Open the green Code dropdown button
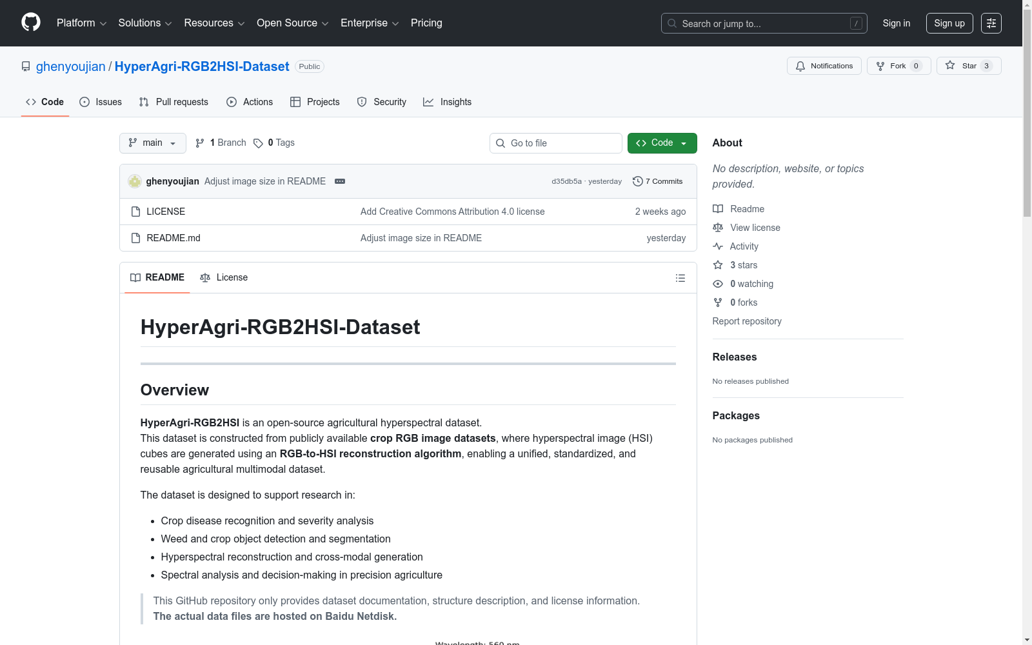The height and width of the screenshot is (645, 1032). (662, 143)
